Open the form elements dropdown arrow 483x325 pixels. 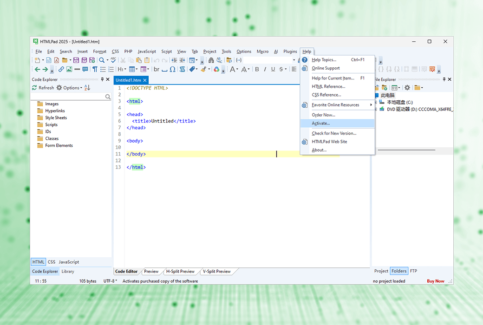coord(148,69)
